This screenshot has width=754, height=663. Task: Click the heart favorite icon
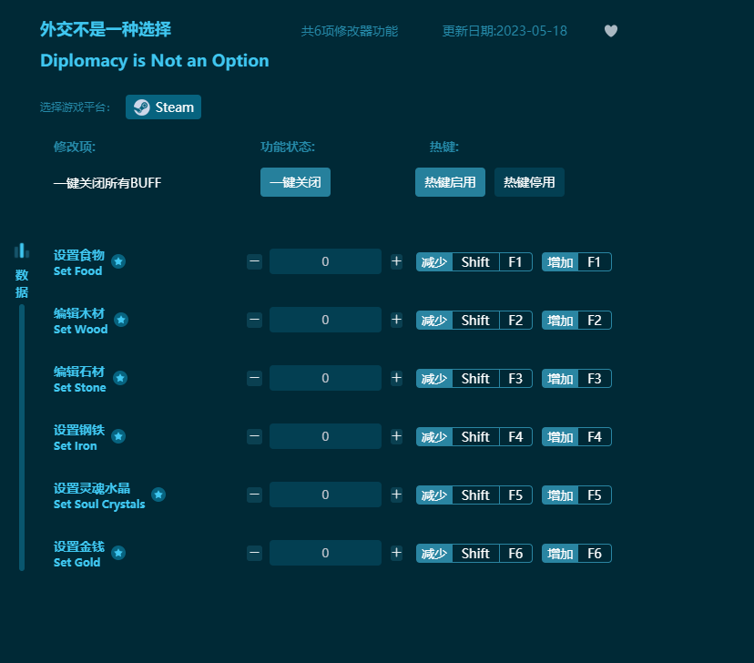point(610,31)
